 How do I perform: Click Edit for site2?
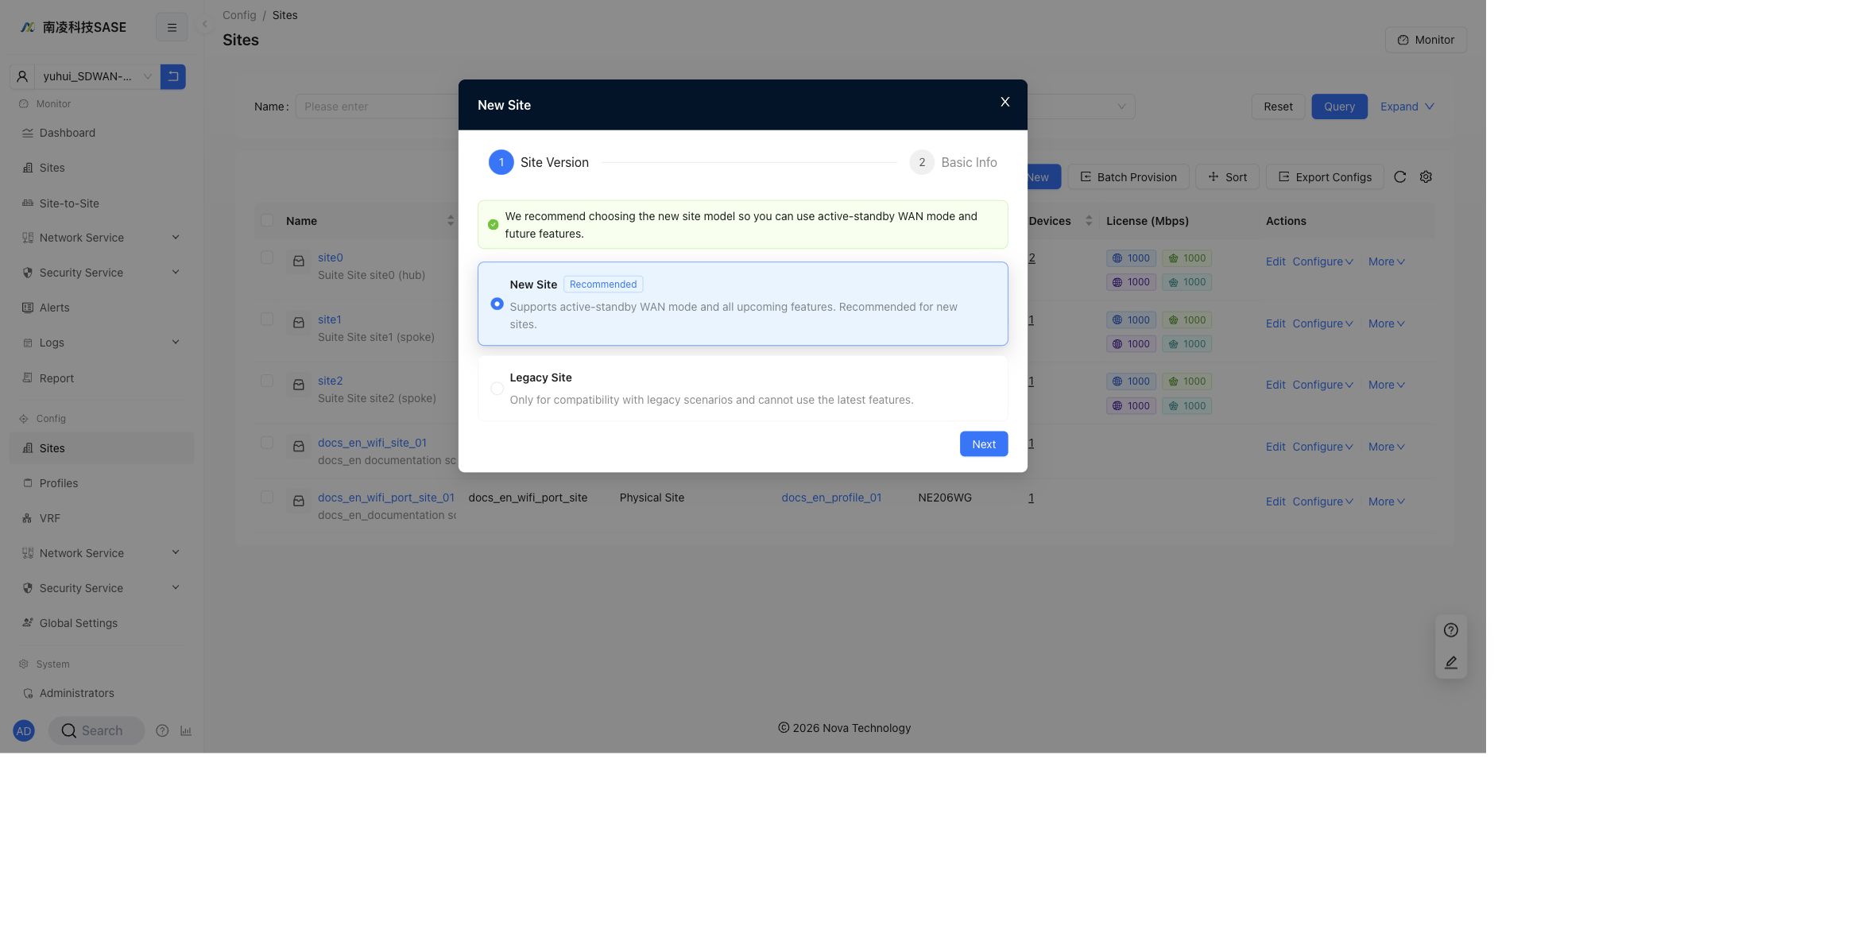1275,385
